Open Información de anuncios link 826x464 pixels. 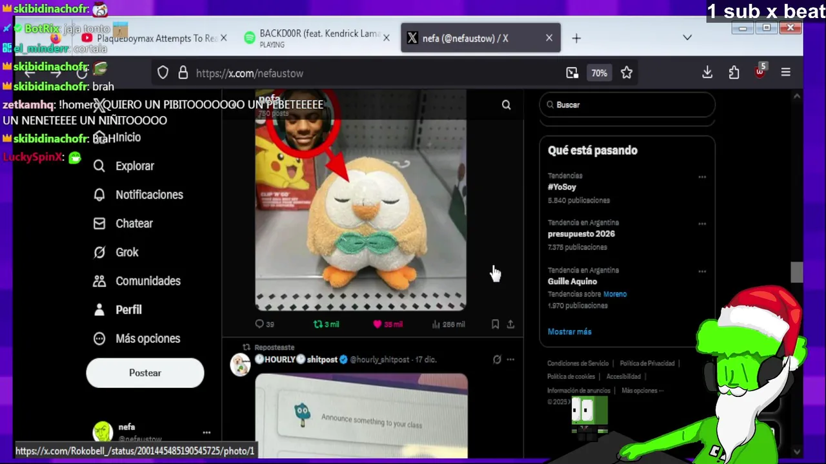(579, 391)
